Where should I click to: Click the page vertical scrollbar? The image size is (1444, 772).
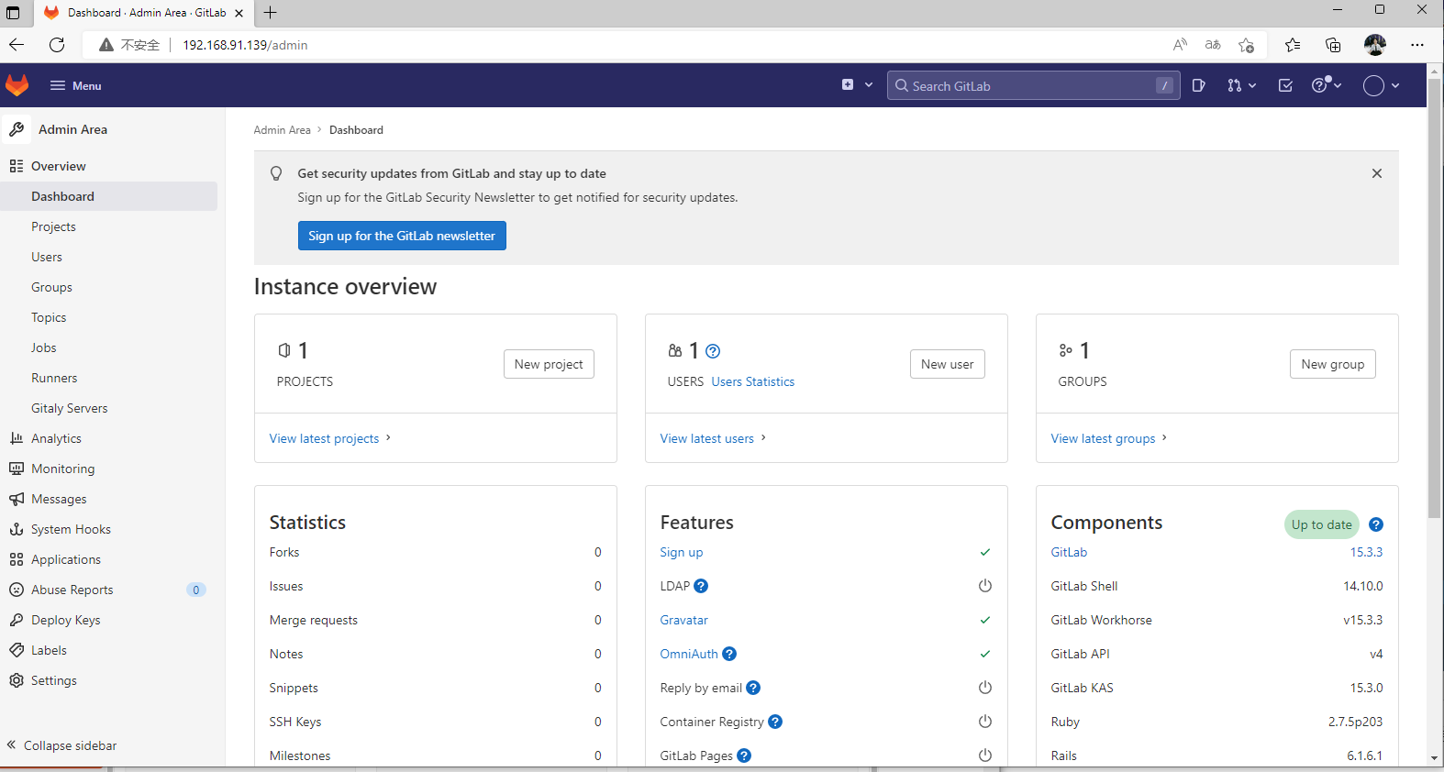1435,298
